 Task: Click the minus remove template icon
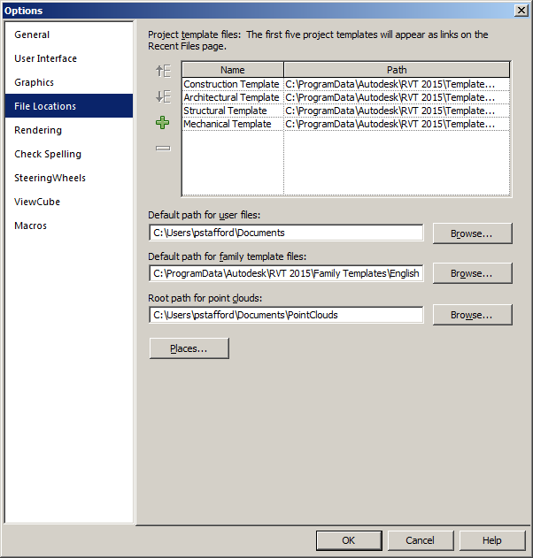[x=162, y=148]
